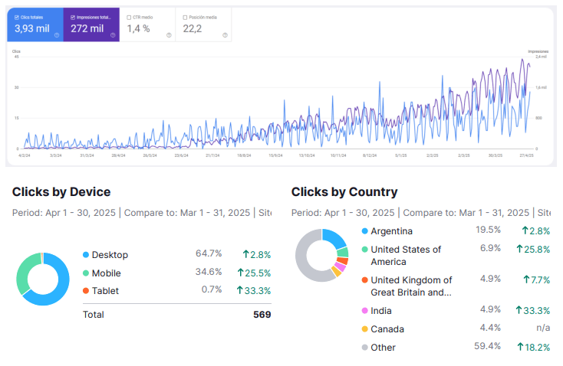Enable the CTR medio checkbox

point(129,16)
